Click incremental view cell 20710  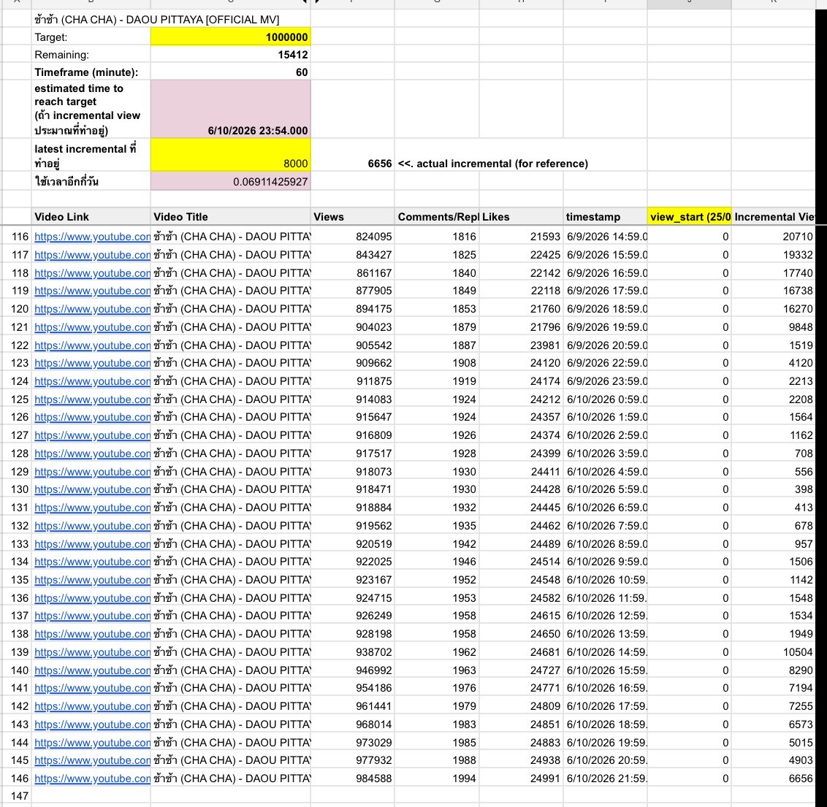pyautogui.click(x=773, y=237)
